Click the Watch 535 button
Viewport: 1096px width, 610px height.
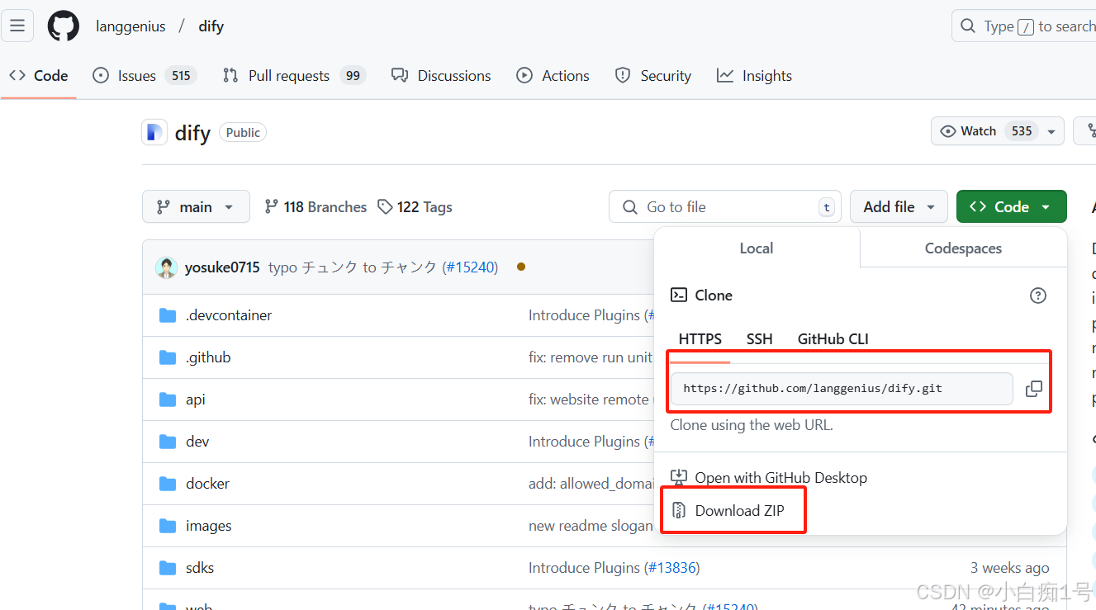click(x=998, y=131)
